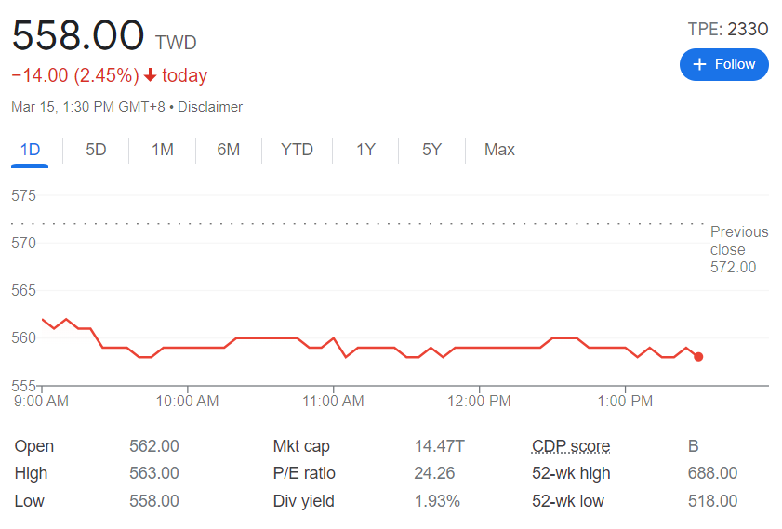Image resolution: width=782 pixels, height=529 pixels.
Task: Click the red current price dot
Action: coord(698,356)
